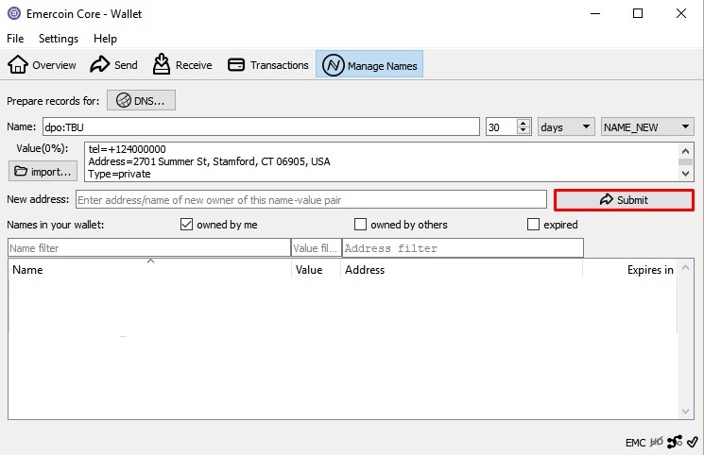
Task: Toggle the owned by me checkbox
Action: tap(186, 225)
